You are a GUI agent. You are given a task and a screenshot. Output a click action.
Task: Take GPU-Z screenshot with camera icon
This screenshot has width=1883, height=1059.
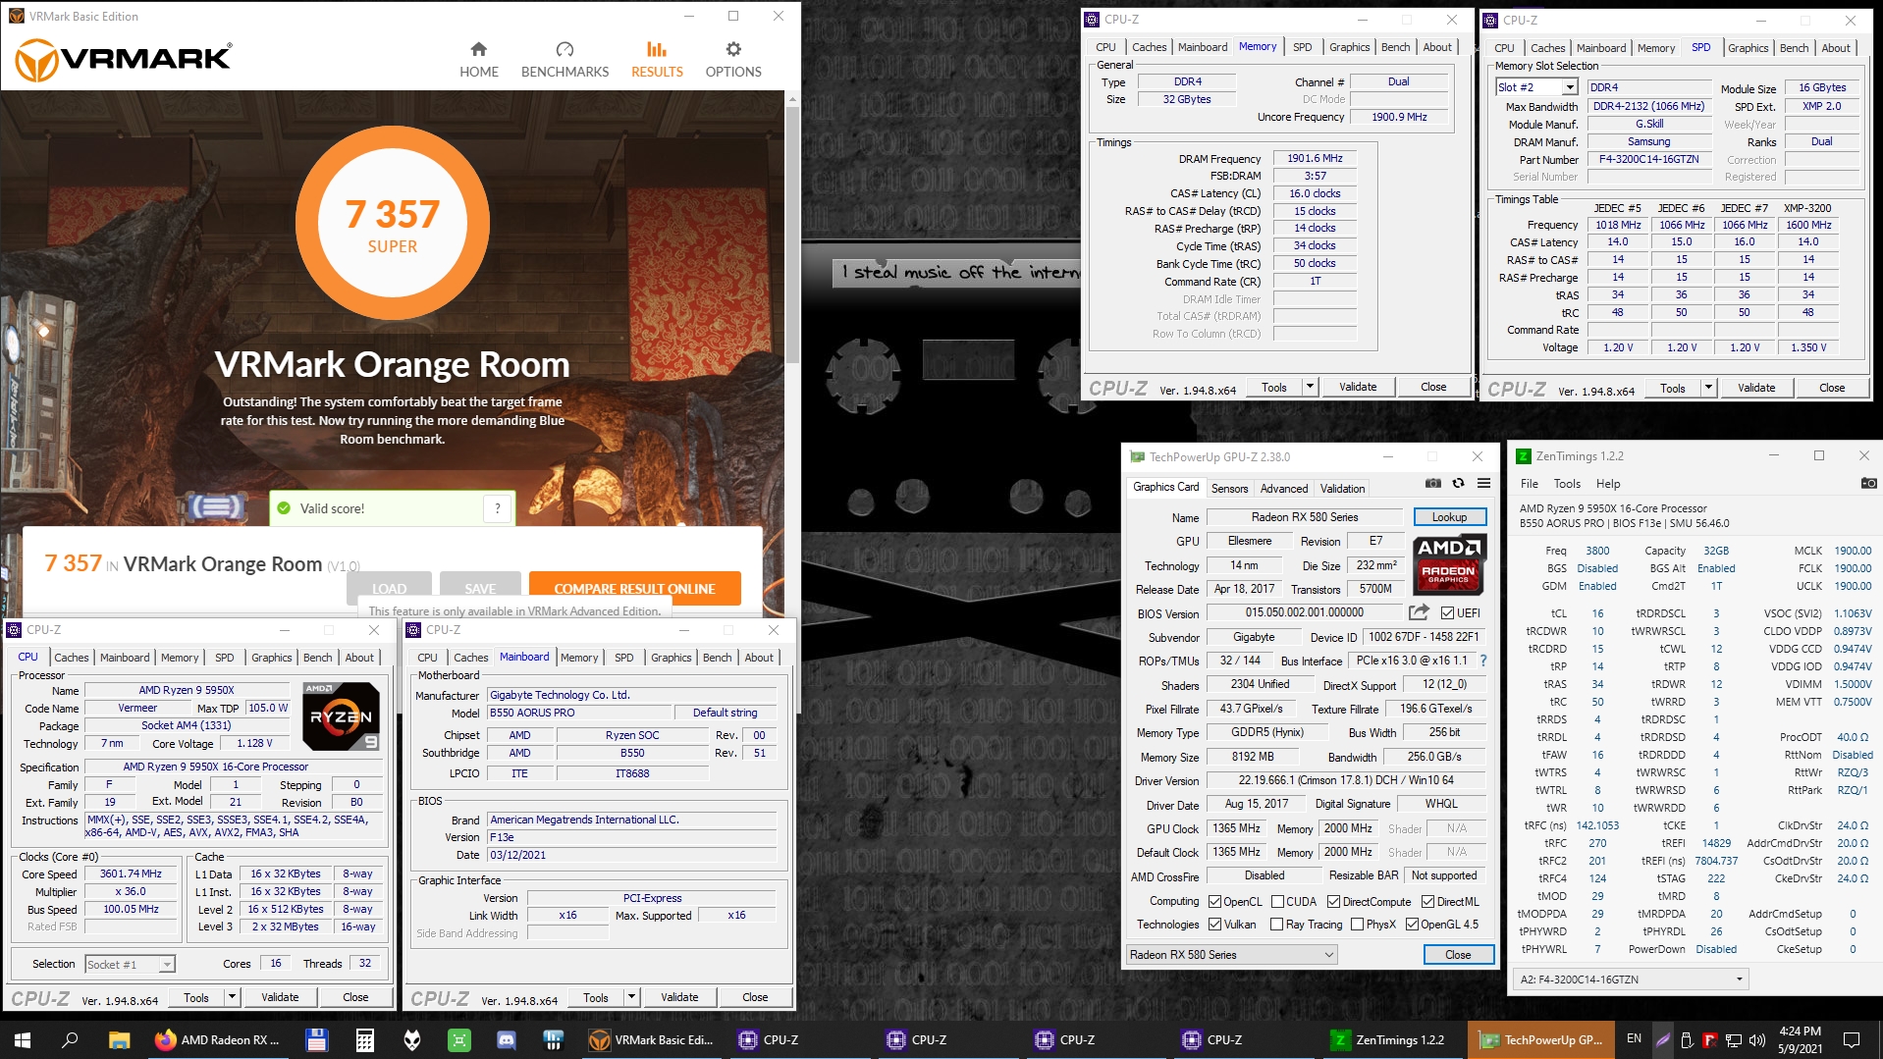[x=1433, y=483]
